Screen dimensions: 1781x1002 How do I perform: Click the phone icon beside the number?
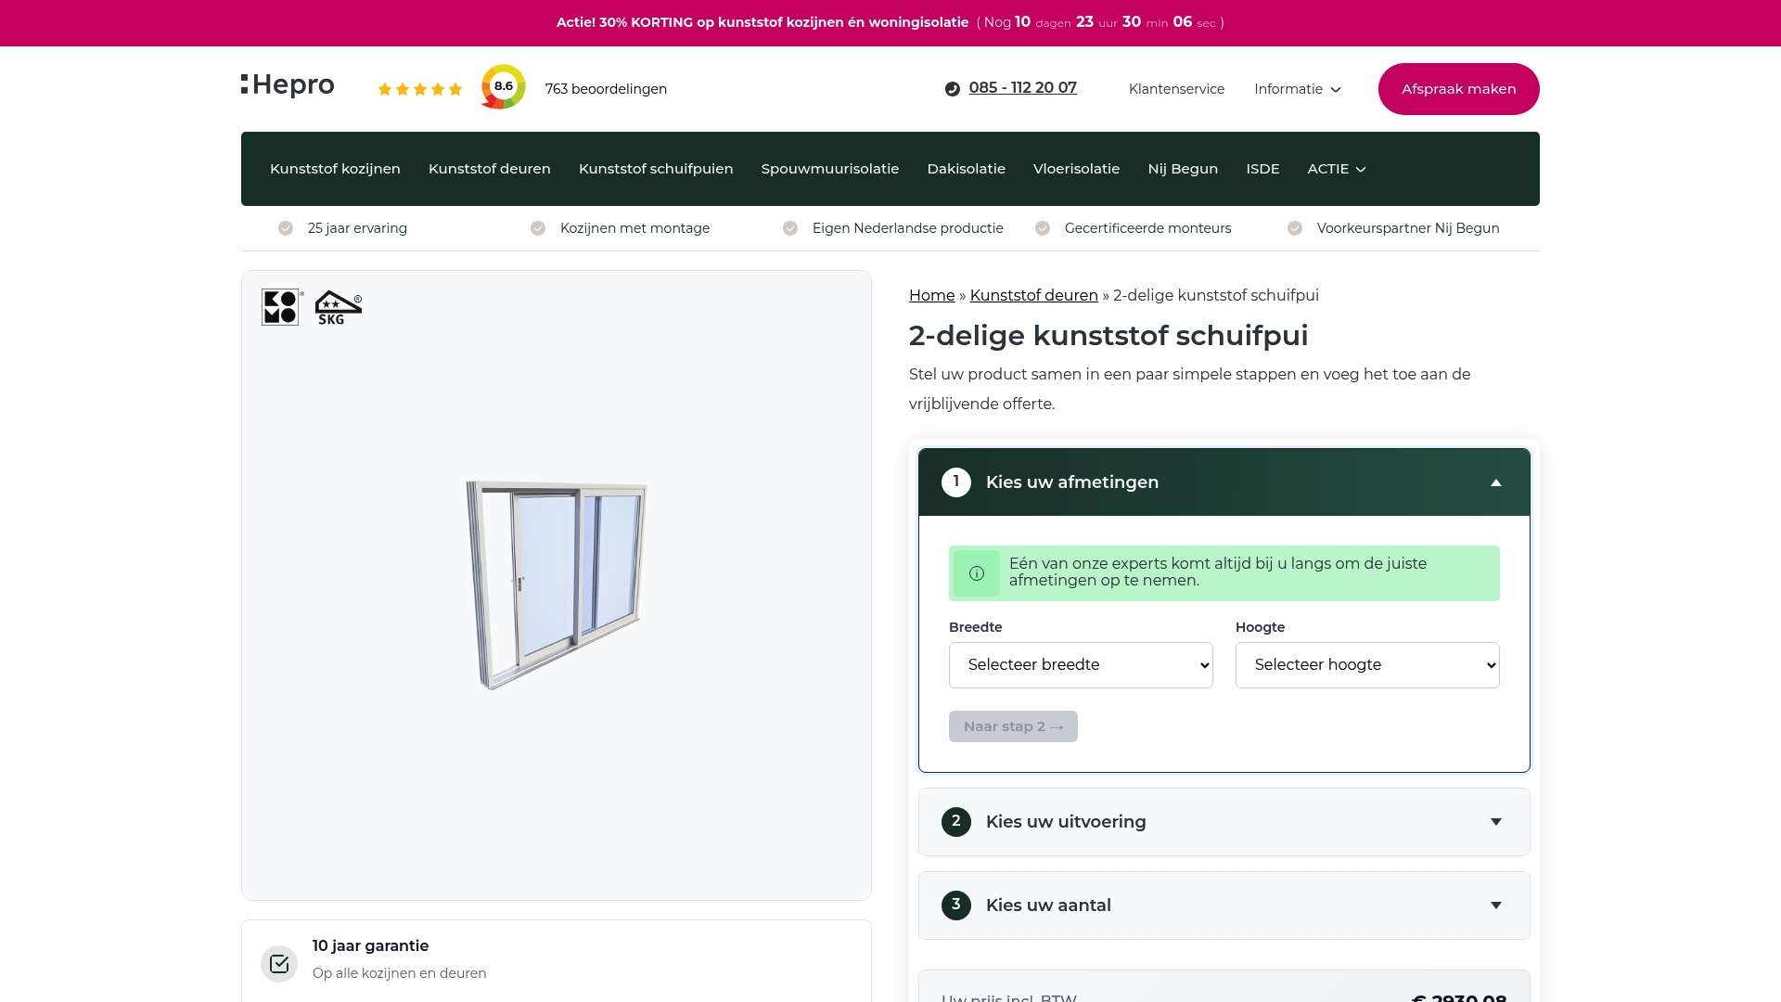tap(952, 89)
